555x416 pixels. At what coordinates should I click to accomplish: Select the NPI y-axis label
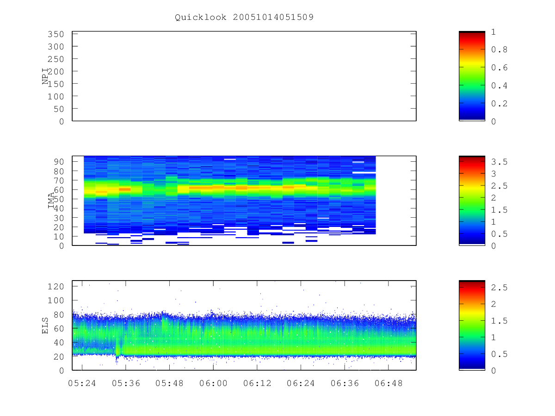(x=45, y=76)
